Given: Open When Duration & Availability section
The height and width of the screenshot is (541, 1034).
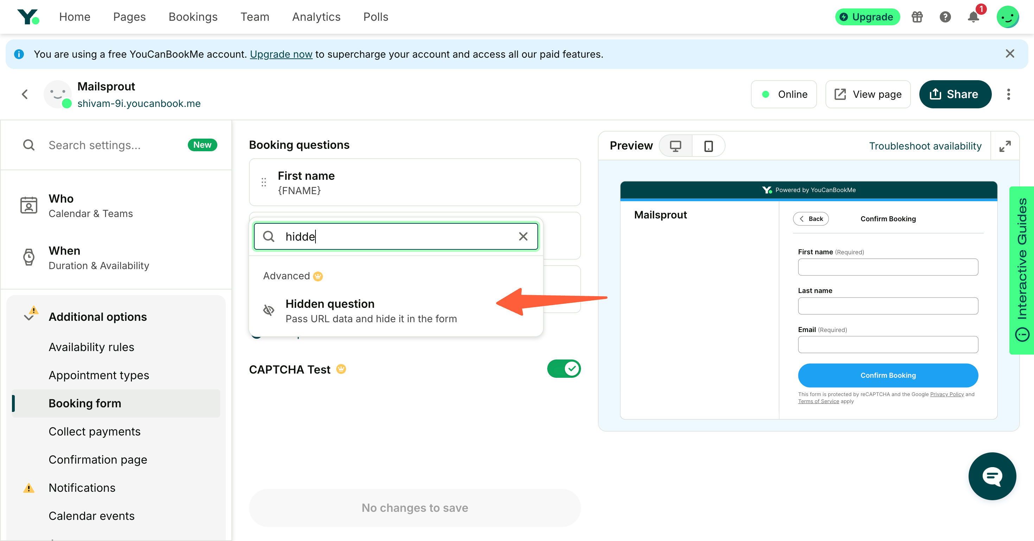Looking at the screenshot, I should [116, 257].
